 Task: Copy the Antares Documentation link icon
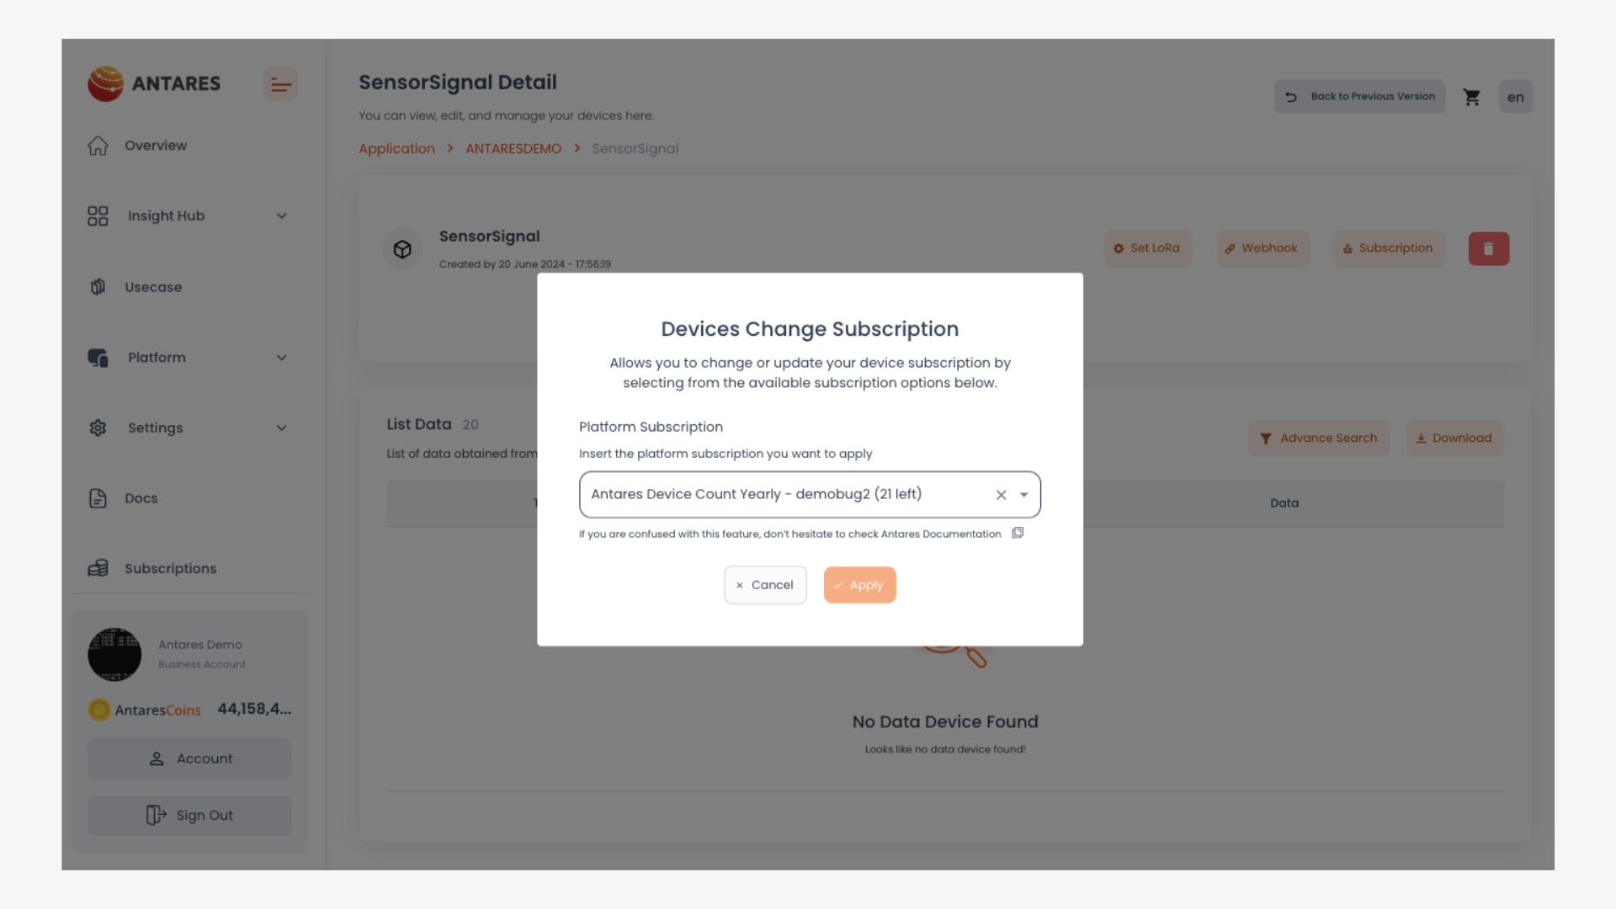1018,533
